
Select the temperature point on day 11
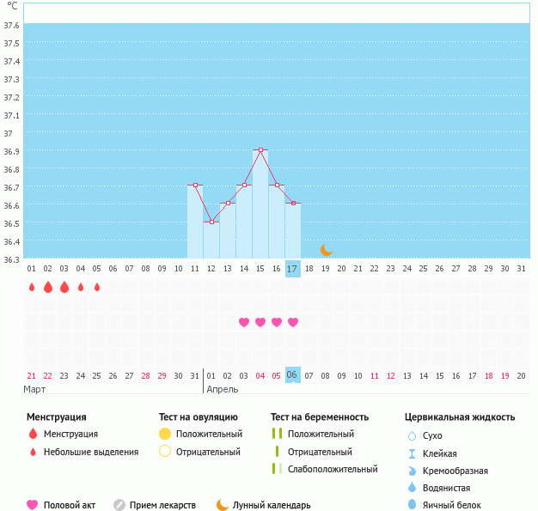click(195, 185)
